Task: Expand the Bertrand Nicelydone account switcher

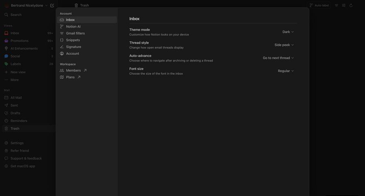Action: point(27,5)
